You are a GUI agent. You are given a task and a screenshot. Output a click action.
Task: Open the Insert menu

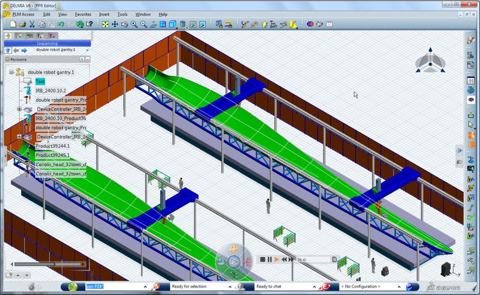[104, 14]
